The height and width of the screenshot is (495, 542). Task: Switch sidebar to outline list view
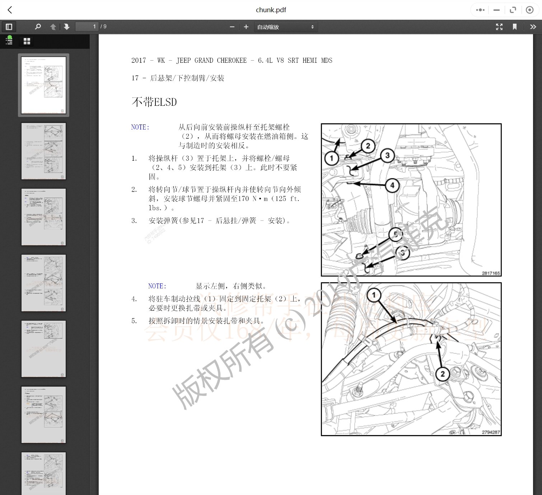click(9, 41)
